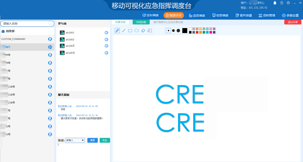Toggle speaker for participant ah1003
This screenshot has width=303, height=162.
coord(106,46)
